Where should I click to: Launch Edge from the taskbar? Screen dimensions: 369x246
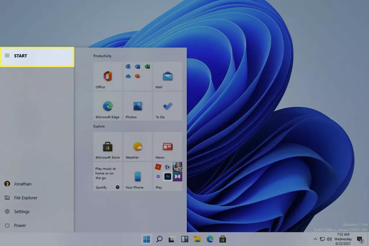coord(210,239)
